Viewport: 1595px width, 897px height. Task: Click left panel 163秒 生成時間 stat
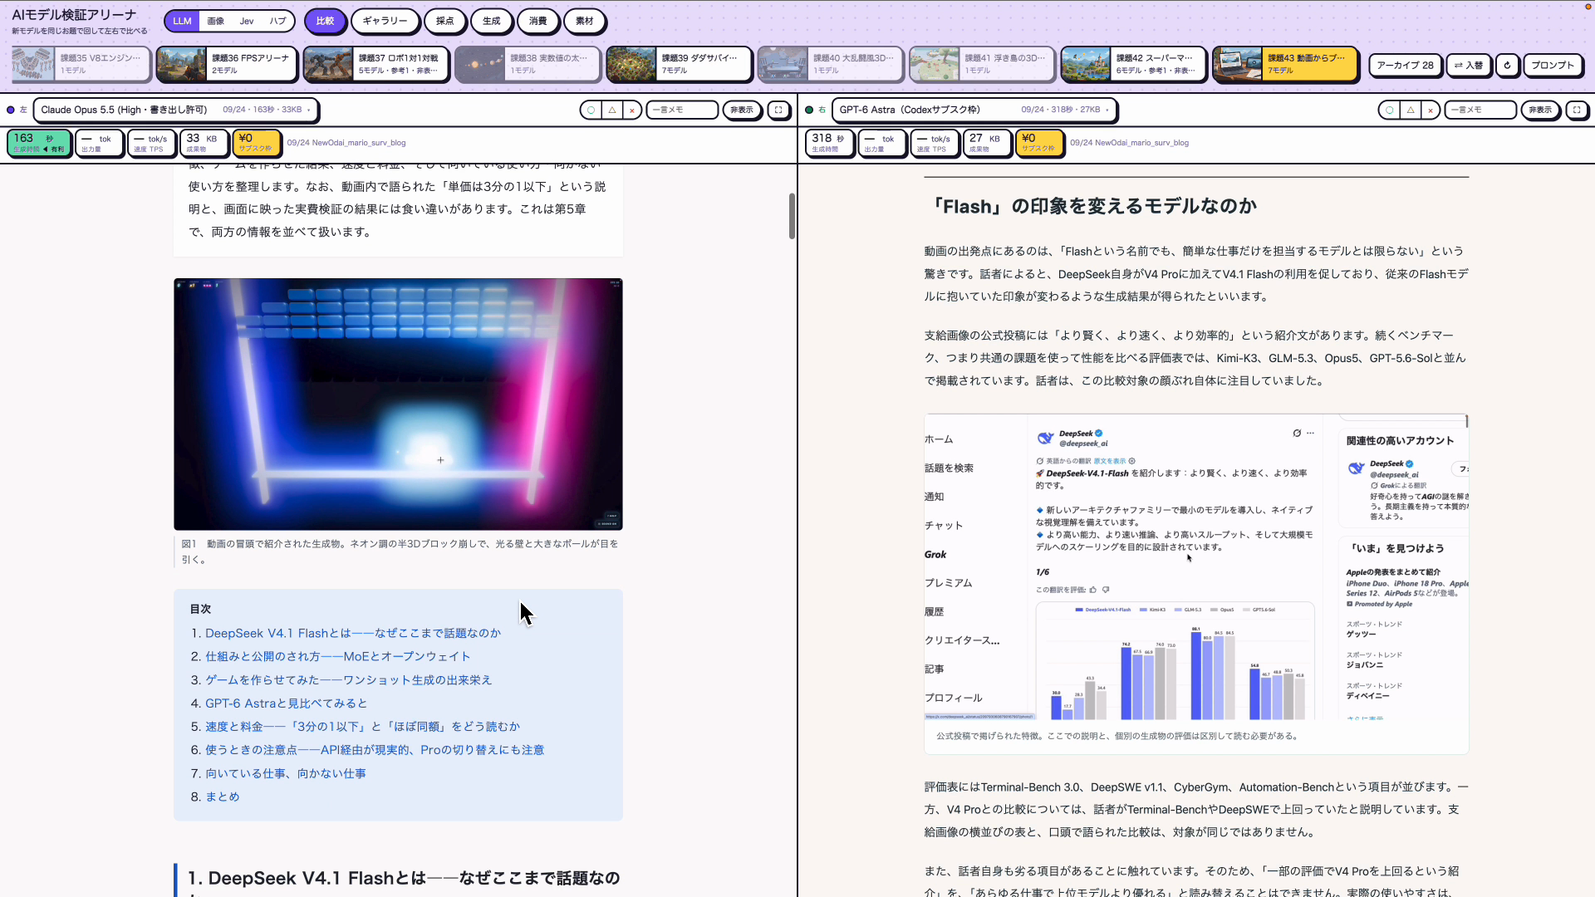coord(38,143)
